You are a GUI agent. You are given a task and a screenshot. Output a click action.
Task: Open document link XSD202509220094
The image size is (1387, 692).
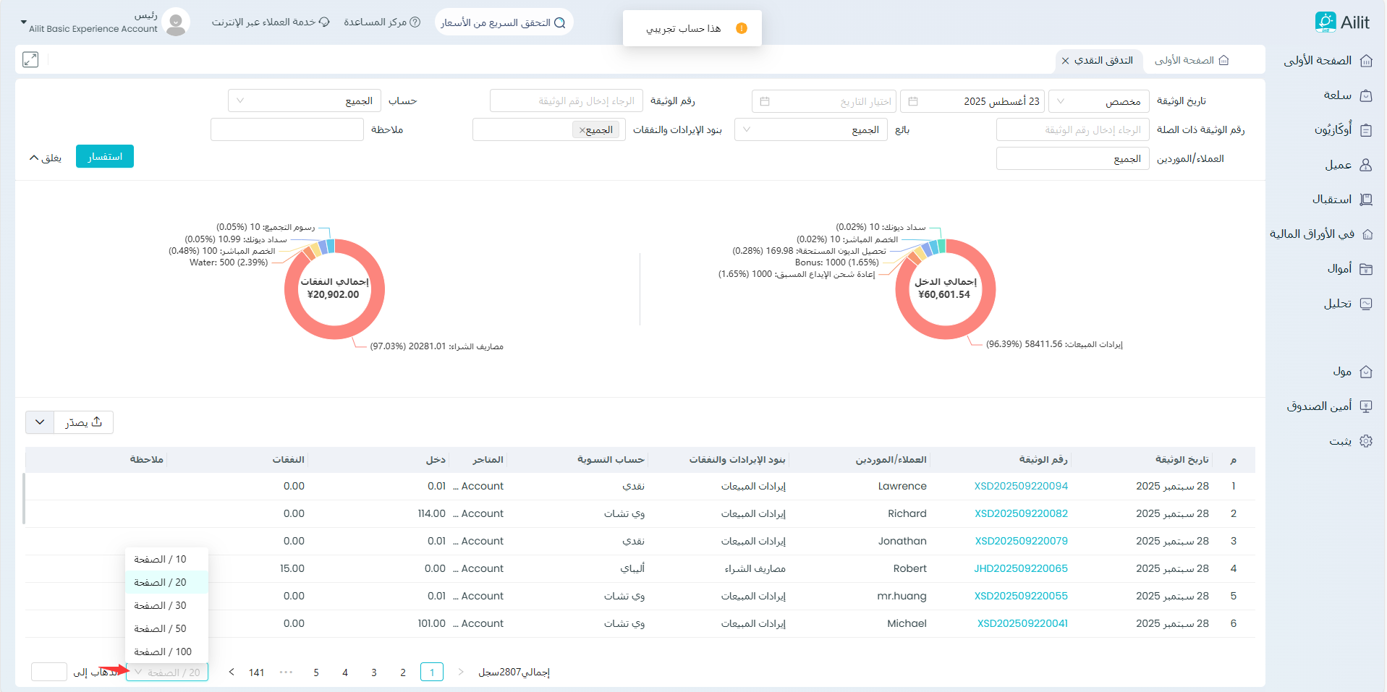coord(1020,486)
